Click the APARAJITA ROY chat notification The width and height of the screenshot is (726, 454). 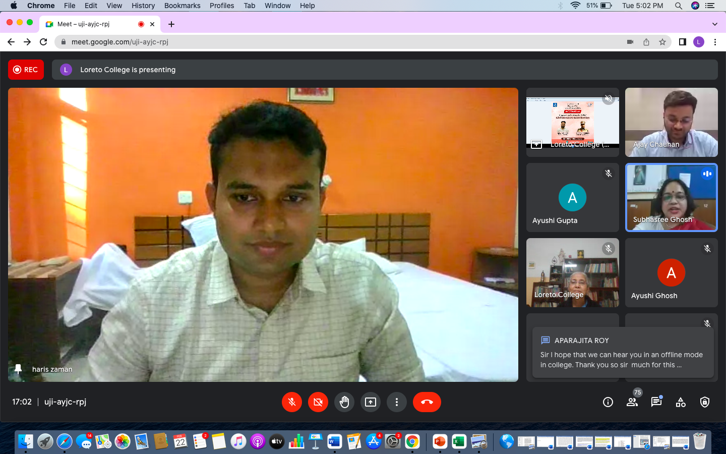(623, 353)
